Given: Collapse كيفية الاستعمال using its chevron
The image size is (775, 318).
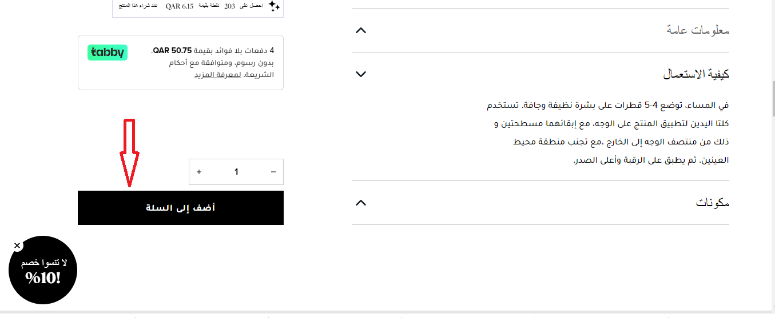Looking at the screenshot, I should coord(360,74).
